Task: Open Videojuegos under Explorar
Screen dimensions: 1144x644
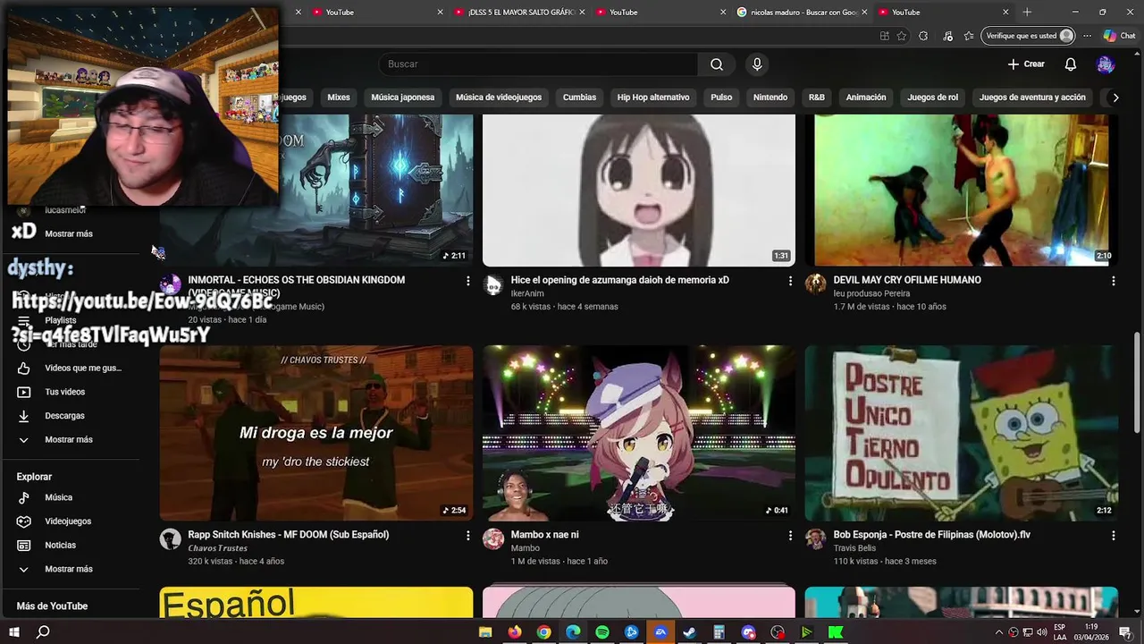Action: [x=70, y=521]
